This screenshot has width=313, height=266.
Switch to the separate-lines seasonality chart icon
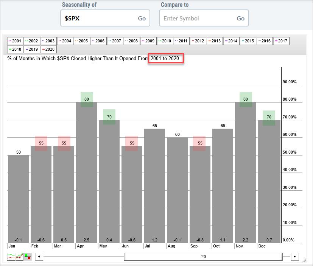[11, 257]
